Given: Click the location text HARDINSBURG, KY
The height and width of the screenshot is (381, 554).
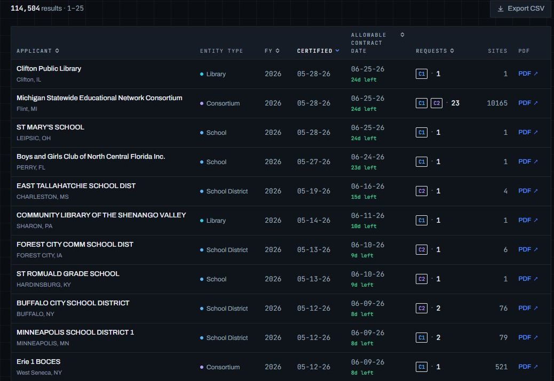Looking at the screenshot, I should pos(43,285).
